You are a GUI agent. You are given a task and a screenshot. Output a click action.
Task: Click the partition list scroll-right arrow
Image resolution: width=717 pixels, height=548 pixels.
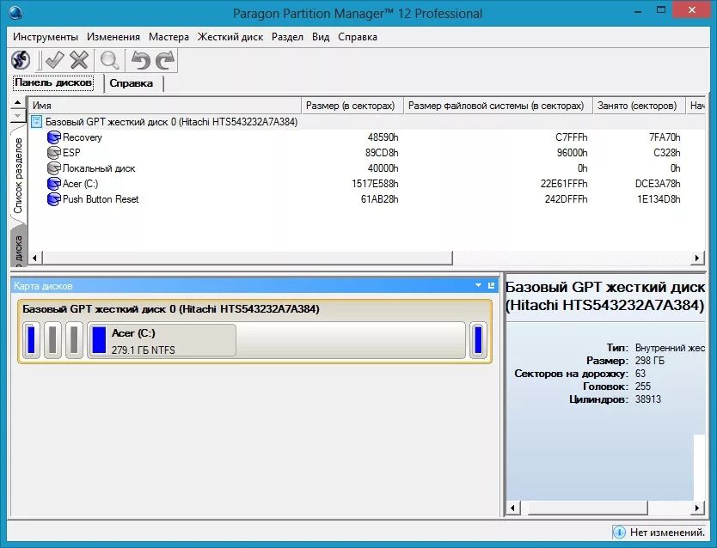[x=697, y=258]
